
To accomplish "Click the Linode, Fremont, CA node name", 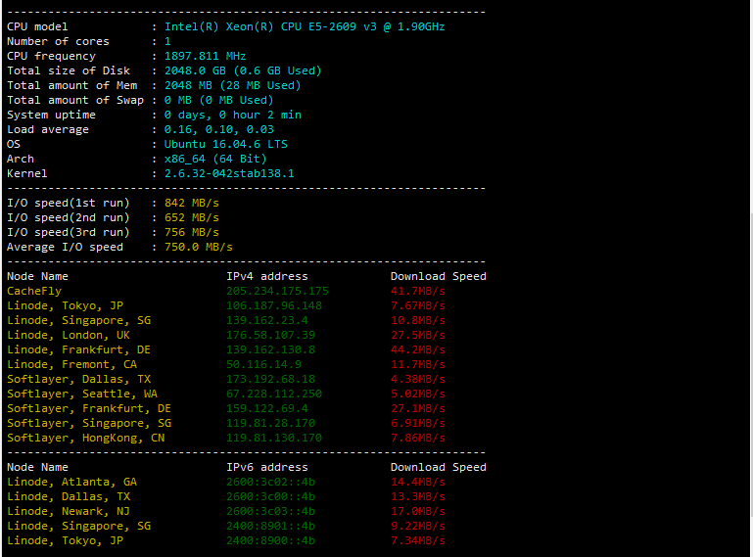I will coord(71,364).
